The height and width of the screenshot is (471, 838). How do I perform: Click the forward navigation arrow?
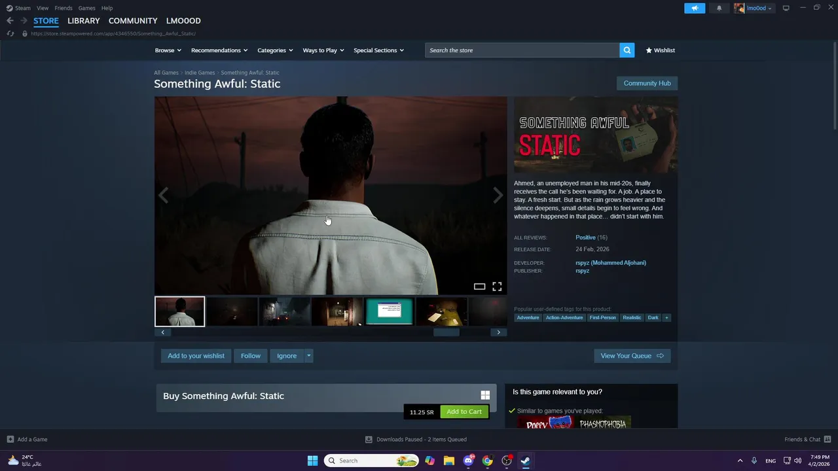point(24,21)
